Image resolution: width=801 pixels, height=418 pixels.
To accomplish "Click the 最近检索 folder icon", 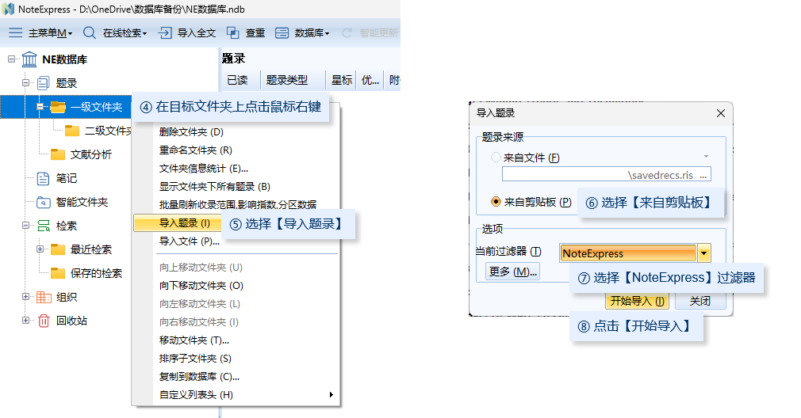I will [x=58, y=249].
